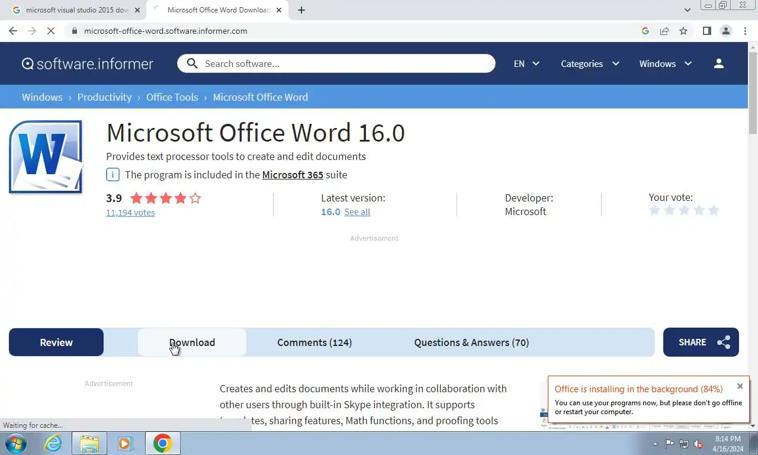Image resolution: width=758 pixels, height=455 pixels.
Task: Open the Microsoft 365 suite link
Action: coord(293,175)
